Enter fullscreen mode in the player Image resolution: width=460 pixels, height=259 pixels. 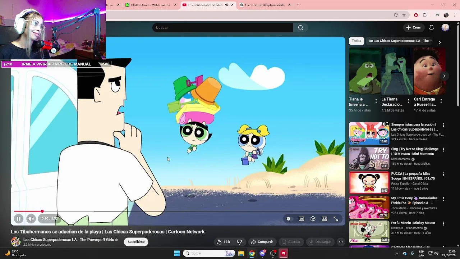point(336,219)
